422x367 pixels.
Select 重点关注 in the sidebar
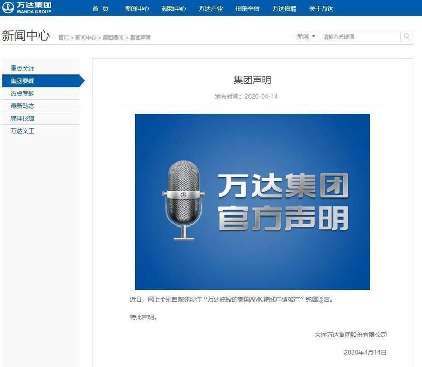click(41, 69)
